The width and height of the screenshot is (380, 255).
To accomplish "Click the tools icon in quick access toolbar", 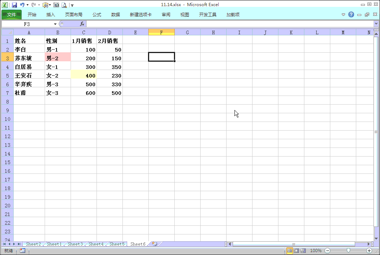I will (45, 5).
